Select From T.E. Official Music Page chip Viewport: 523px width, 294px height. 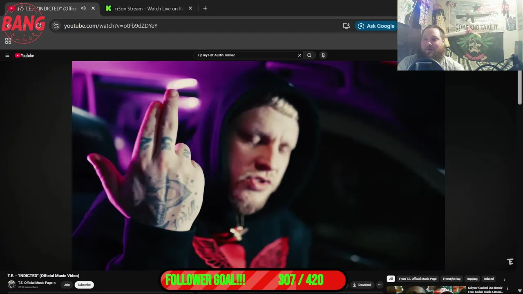418,279
